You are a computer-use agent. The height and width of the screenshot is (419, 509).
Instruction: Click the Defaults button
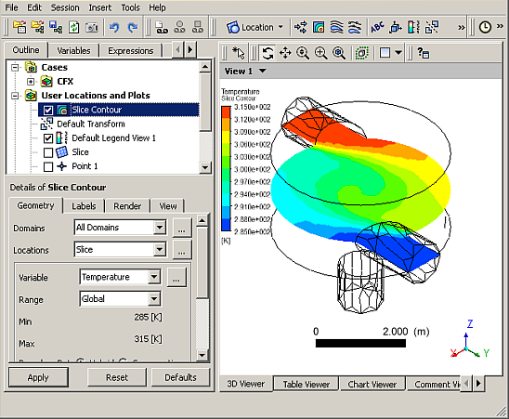180,377
